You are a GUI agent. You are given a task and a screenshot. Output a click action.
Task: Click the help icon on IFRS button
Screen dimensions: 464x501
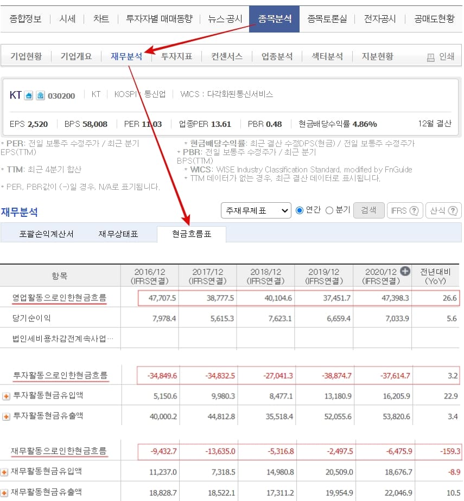pyautogui.click(x=414, y=211)
